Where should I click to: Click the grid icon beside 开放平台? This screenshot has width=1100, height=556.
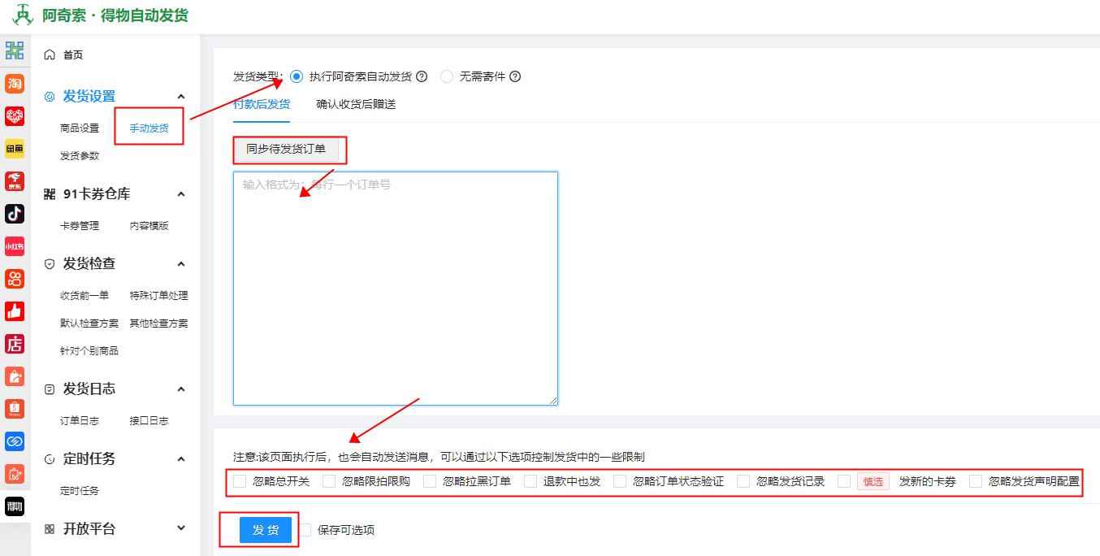click(x=50, y=529)
